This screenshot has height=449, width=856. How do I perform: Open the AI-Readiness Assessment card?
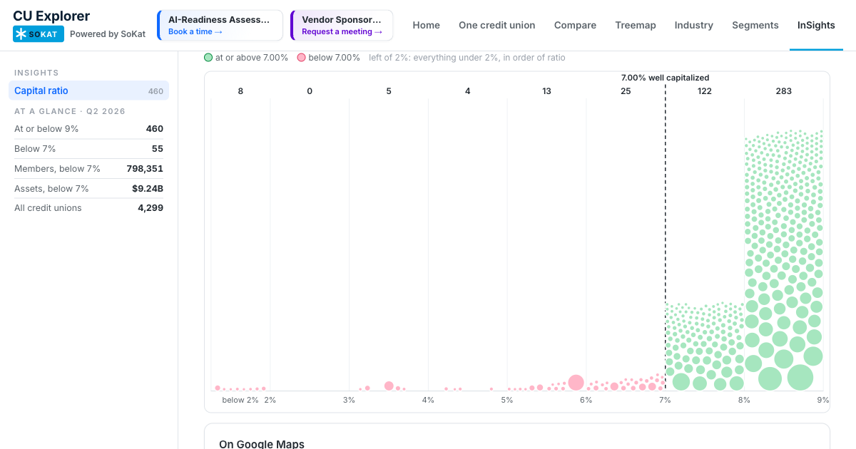click(x=220, y=26)
